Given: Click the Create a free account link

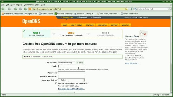Looking at the screenshot, I should pyautogui.click(x=140, y=17).
